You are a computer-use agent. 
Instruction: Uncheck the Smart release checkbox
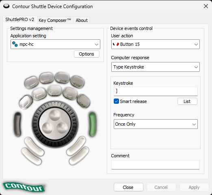tap(116, 101)
